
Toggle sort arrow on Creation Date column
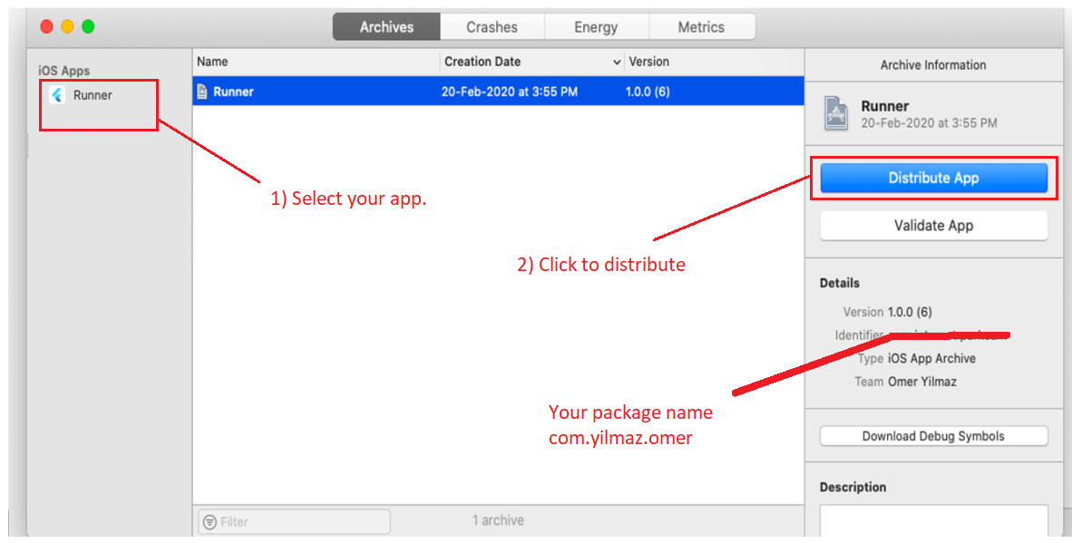[616, 63]
